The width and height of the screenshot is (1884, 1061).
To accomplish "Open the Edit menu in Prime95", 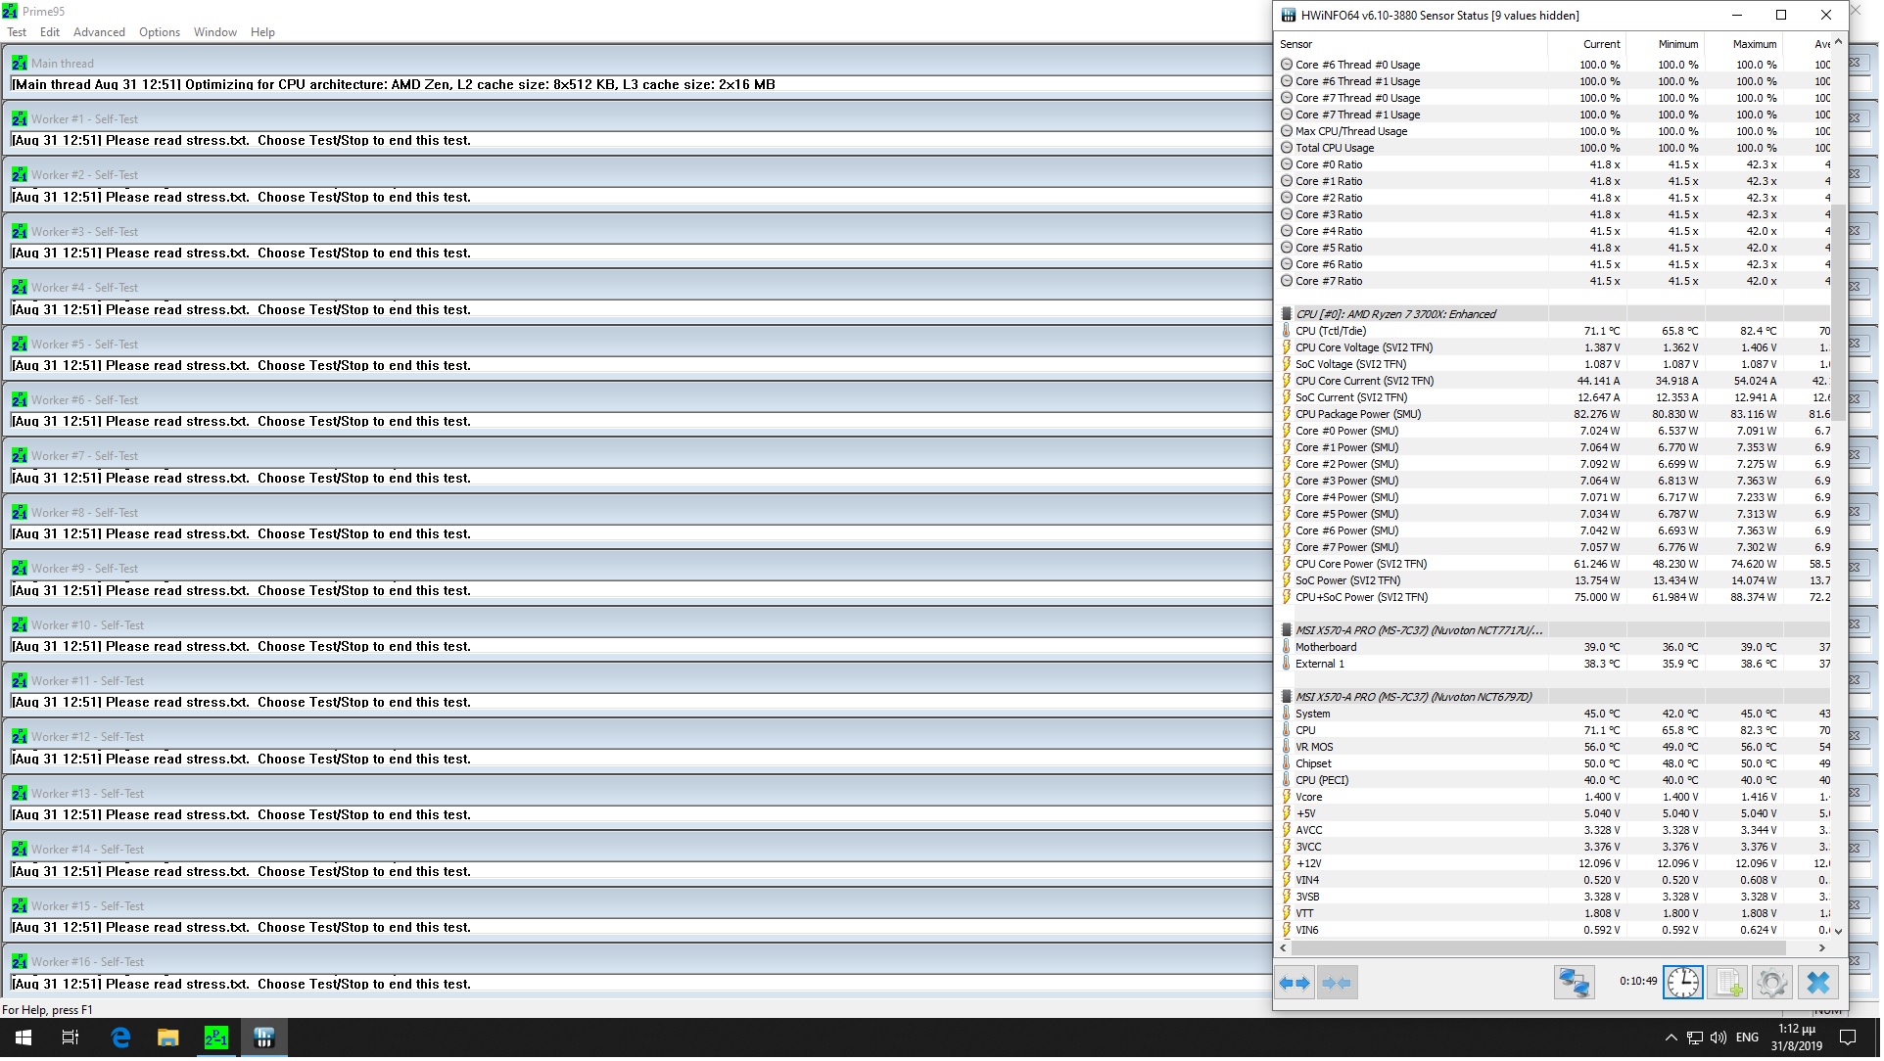I will 50,32.
